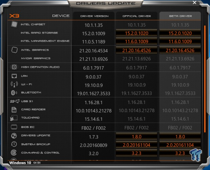Click installed Rapid Storage version 15.2.0.1009
Image resolution: width=210 pixels, height=170 pixels.
pyautogui.click(x=93, y=33)
